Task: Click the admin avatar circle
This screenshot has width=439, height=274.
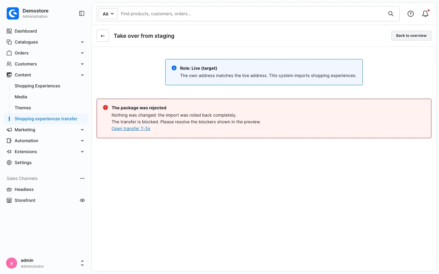Action: pos(12,263)
